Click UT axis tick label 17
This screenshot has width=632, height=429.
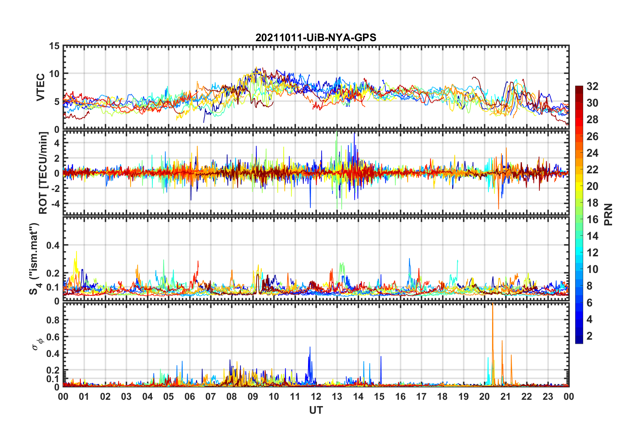(x=421, y=396)
